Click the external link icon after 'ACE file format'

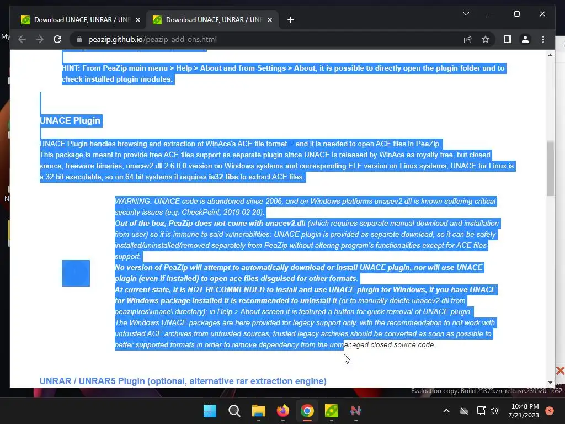[x=291, y=144]
